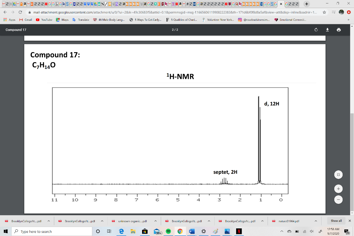Open Spotify from the taskbar

[x=168, y=231]
